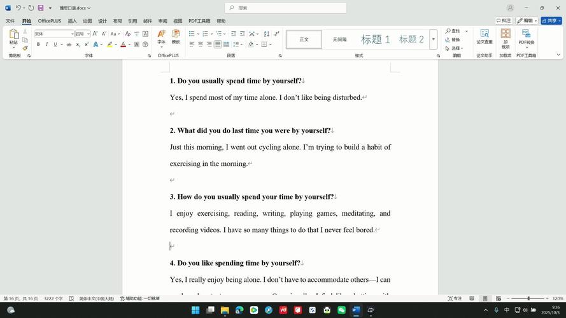Toggle justify paragraph alignment

point(218,45)
